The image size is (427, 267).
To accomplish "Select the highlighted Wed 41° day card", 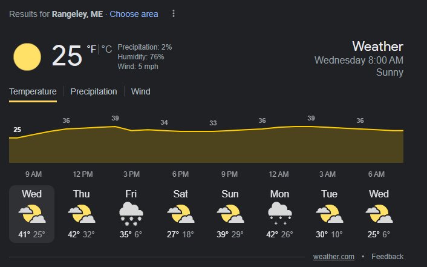I will click(32, 214).
